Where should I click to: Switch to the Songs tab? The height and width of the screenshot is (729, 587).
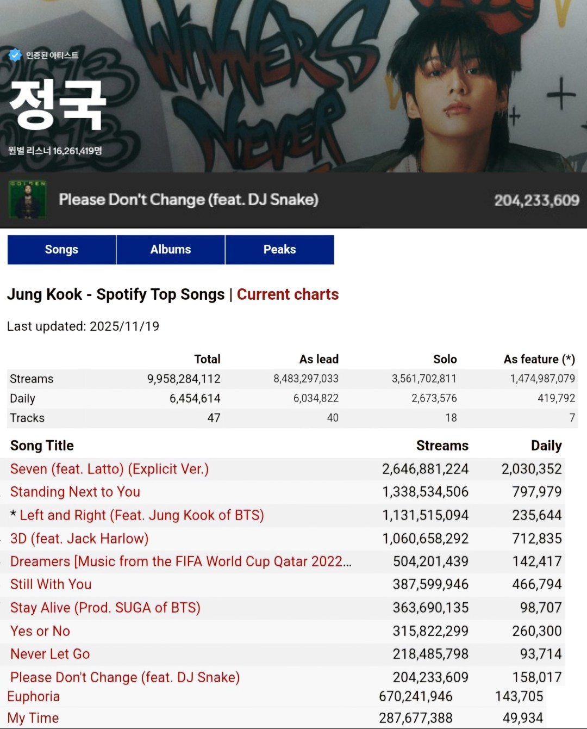61,250
